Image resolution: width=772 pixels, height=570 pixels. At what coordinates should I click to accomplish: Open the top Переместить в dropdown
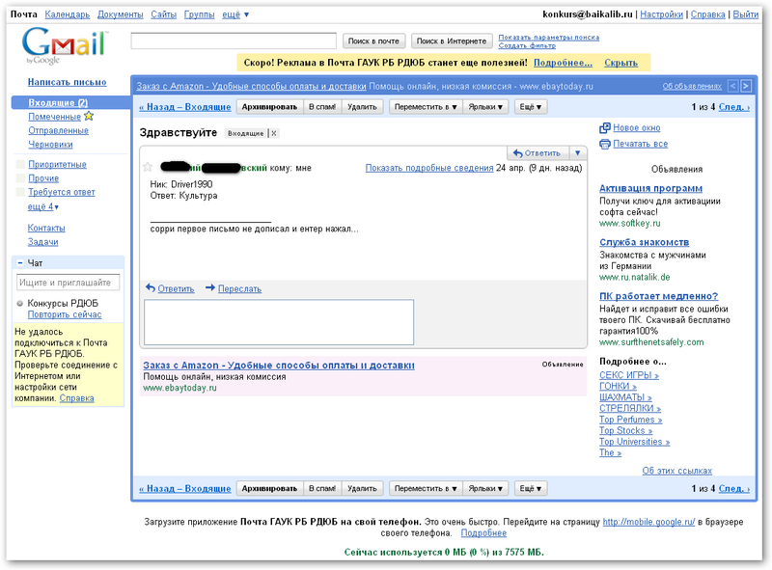click(x=426, y=107)
